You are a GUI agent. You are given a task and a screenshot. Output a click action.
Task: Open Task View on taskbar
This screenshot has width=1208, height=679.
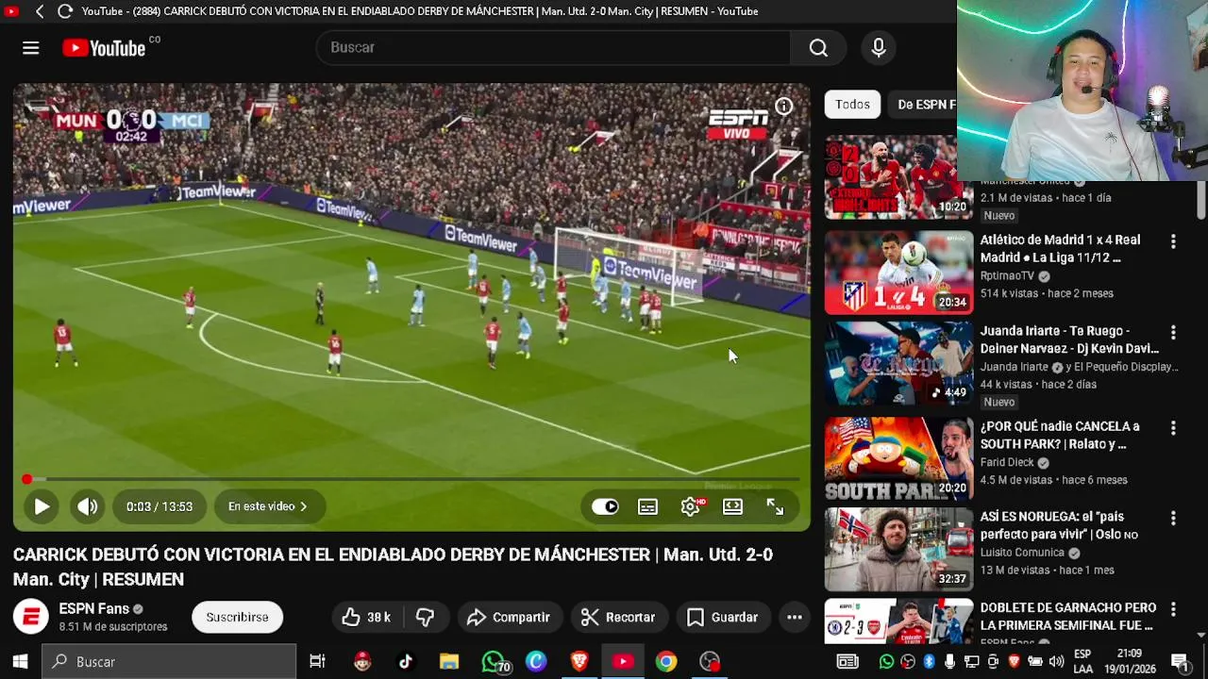(317, 662)
